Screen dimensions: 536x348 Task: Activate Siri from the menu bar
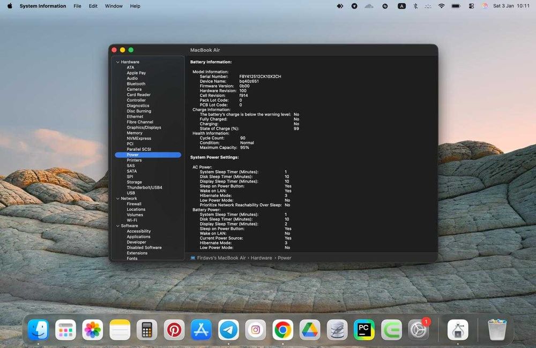point(485,6)
